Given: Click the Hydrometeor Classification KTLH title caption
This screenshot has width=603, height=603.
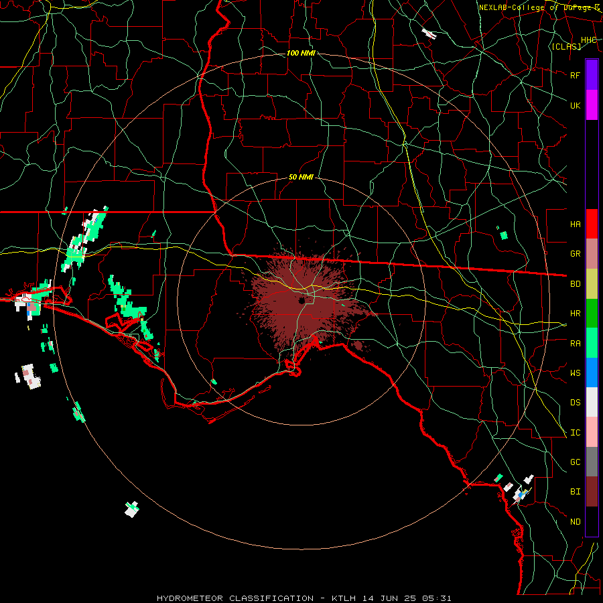Looking at the screenshot, I should pyautogui.click(x=304, y=598).
